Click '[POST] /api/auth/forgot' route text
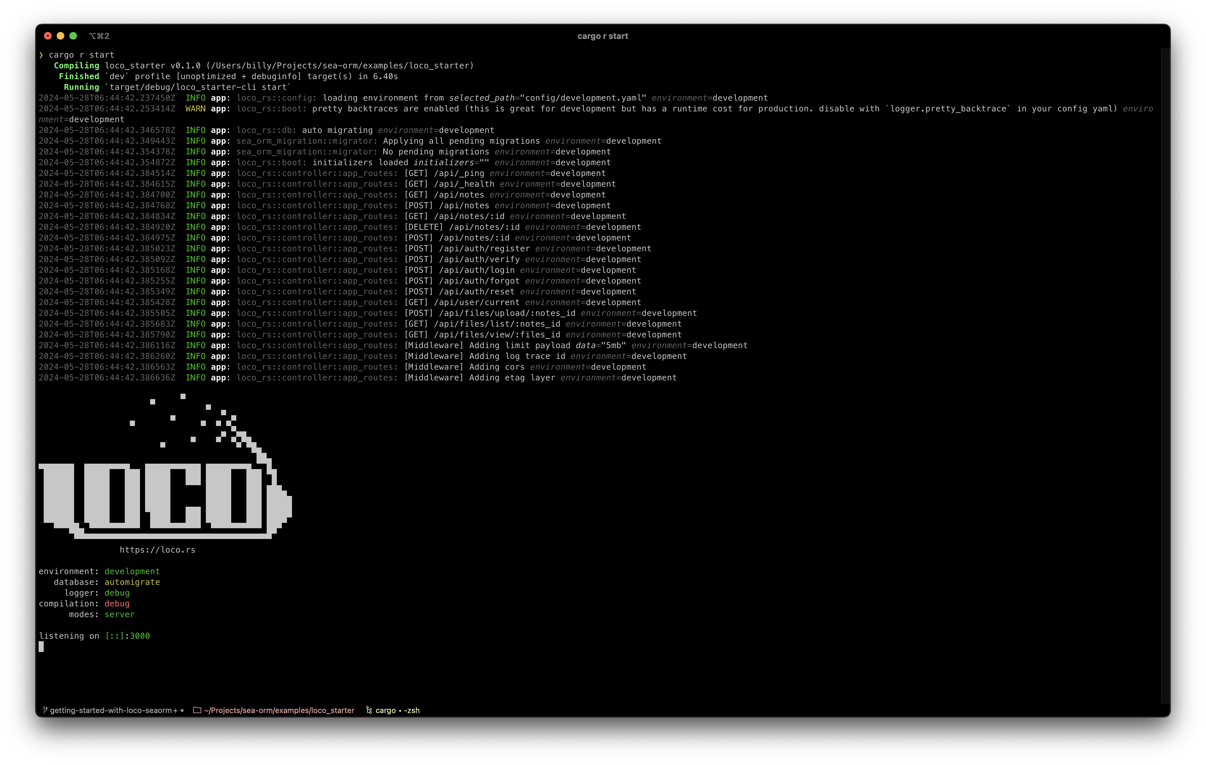The width and height of the screenshot is (1206, 764). pos(462,281)
